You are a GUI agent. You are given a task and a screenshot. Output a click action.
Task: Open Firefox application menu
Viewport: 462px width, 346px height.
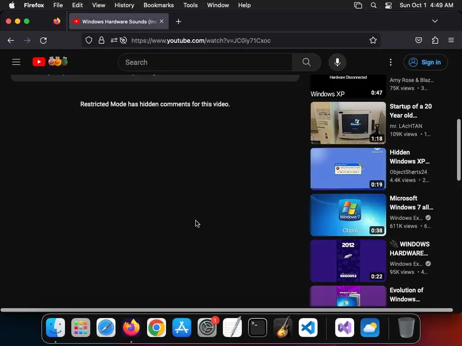point(451,40)
